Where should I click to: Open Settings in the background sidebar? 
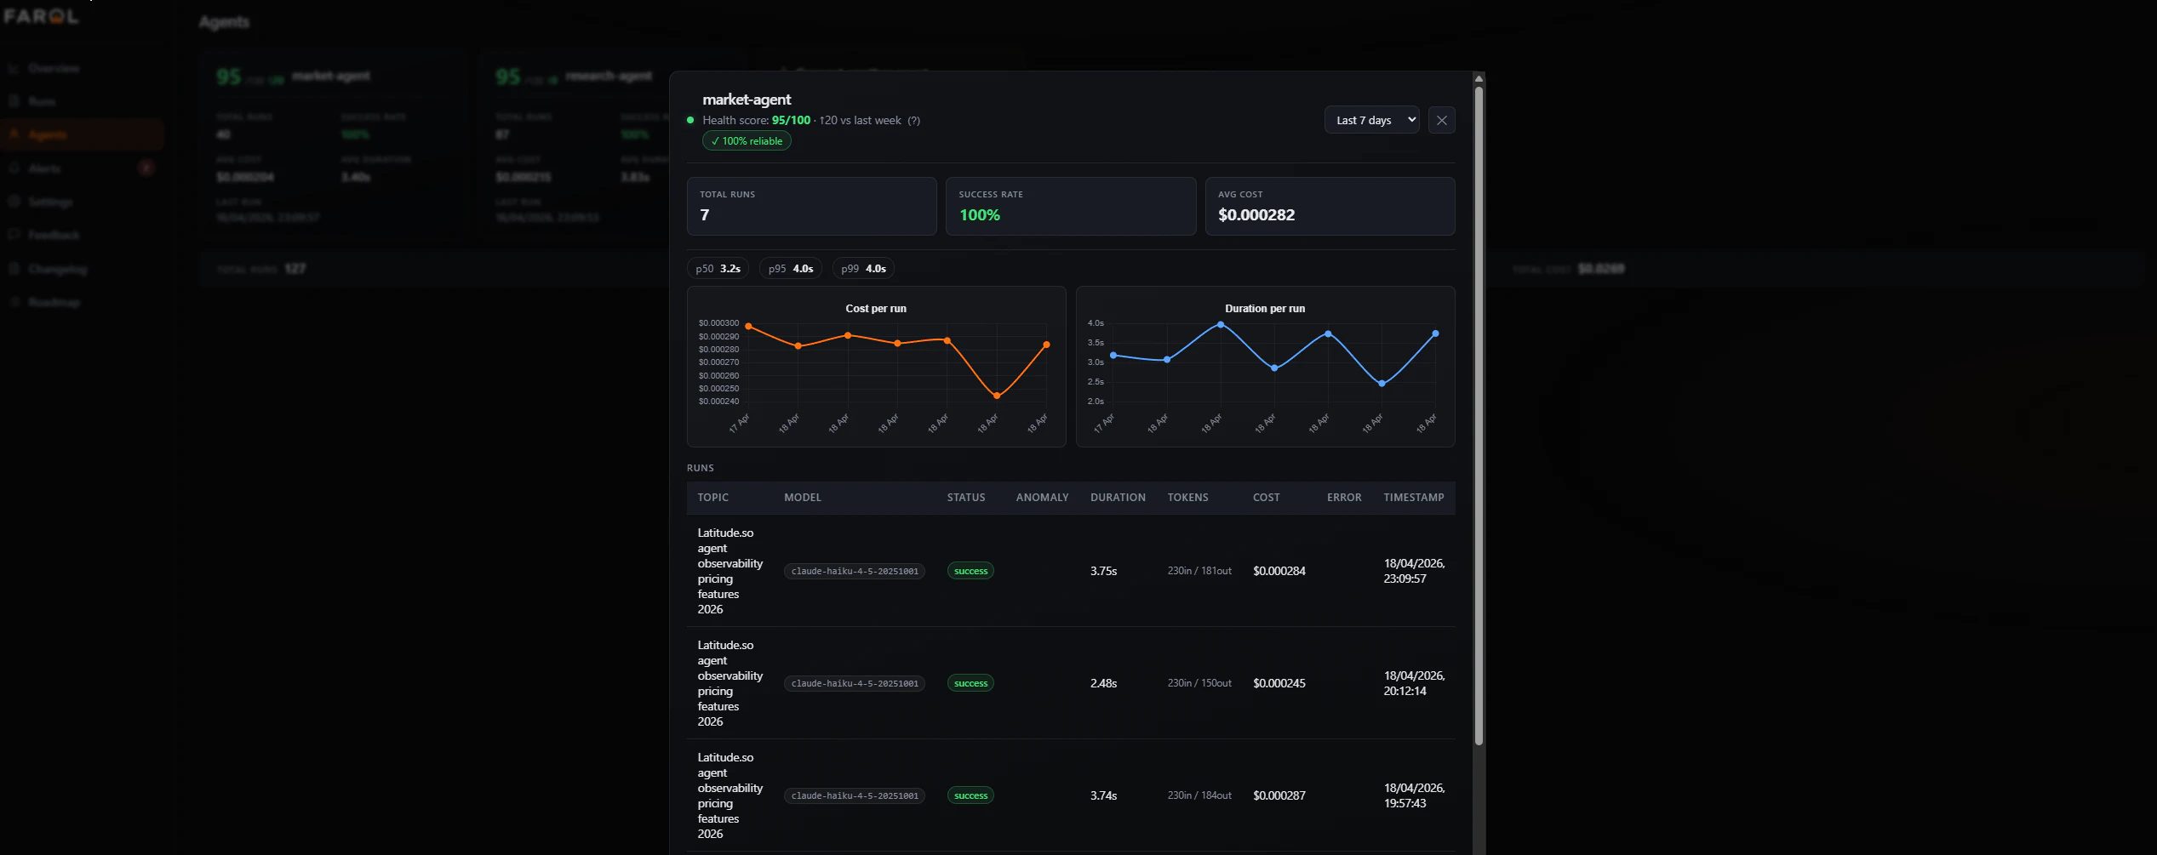(x=50, y=202)
